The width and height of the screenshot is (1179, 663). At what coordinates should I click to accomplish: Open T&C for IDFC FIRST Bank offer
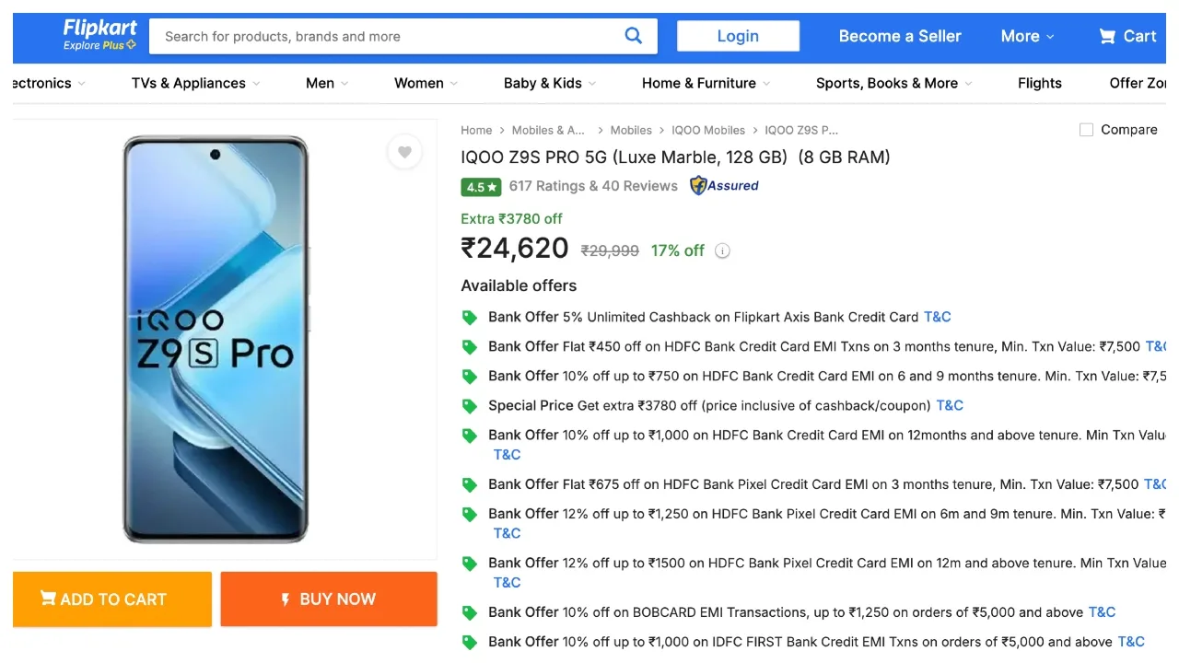click(x=1131, y=641)
